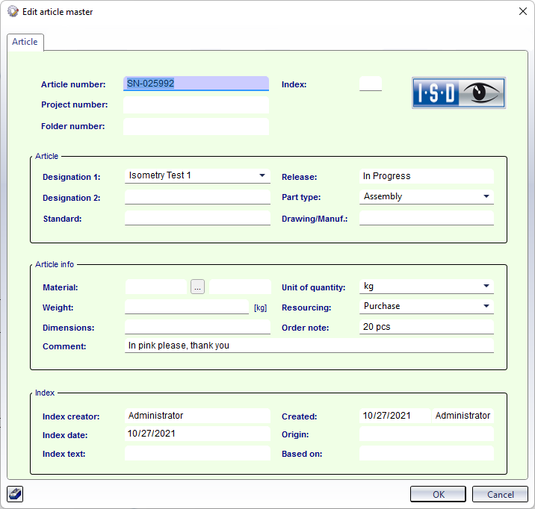Click the Based on input field
The width and height of the screenshot is (535, 509).
point(427,454)
